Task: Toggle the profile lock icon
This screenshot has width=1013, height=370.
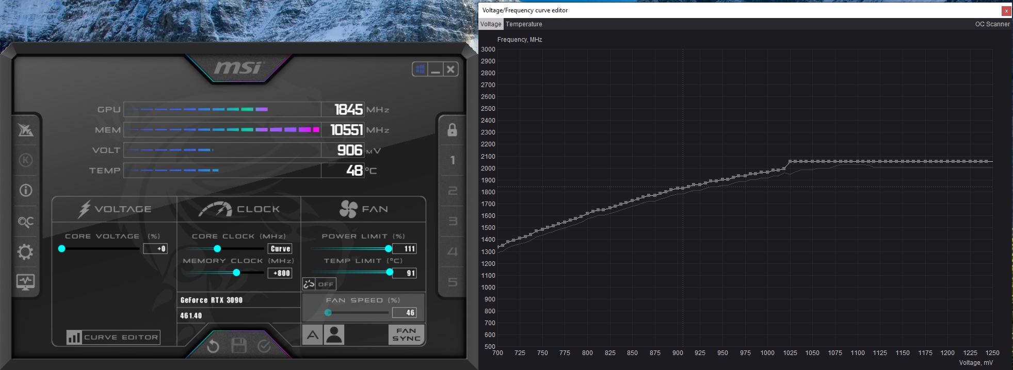Action: click(452, 130)
